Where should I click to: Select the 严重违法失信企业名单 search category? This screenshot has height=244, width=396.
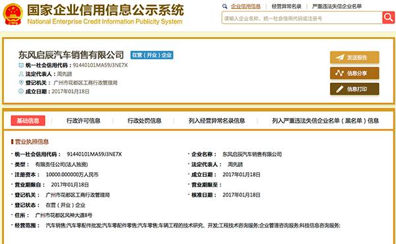click(337, 7)
